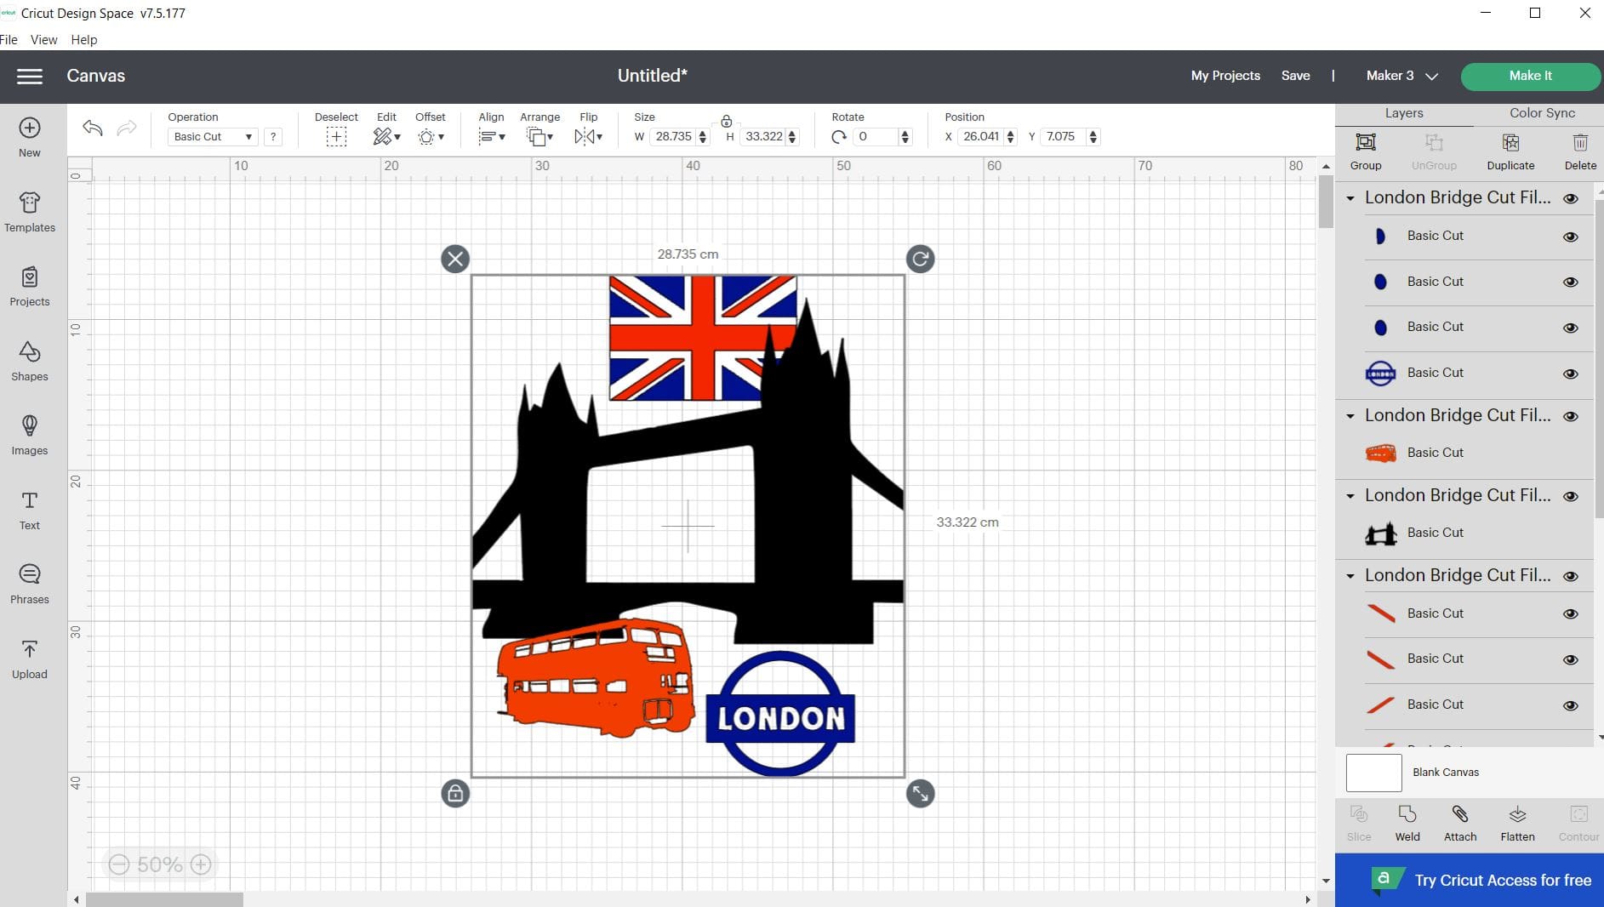
Task: Save the project
Action: coord(1295,76)
